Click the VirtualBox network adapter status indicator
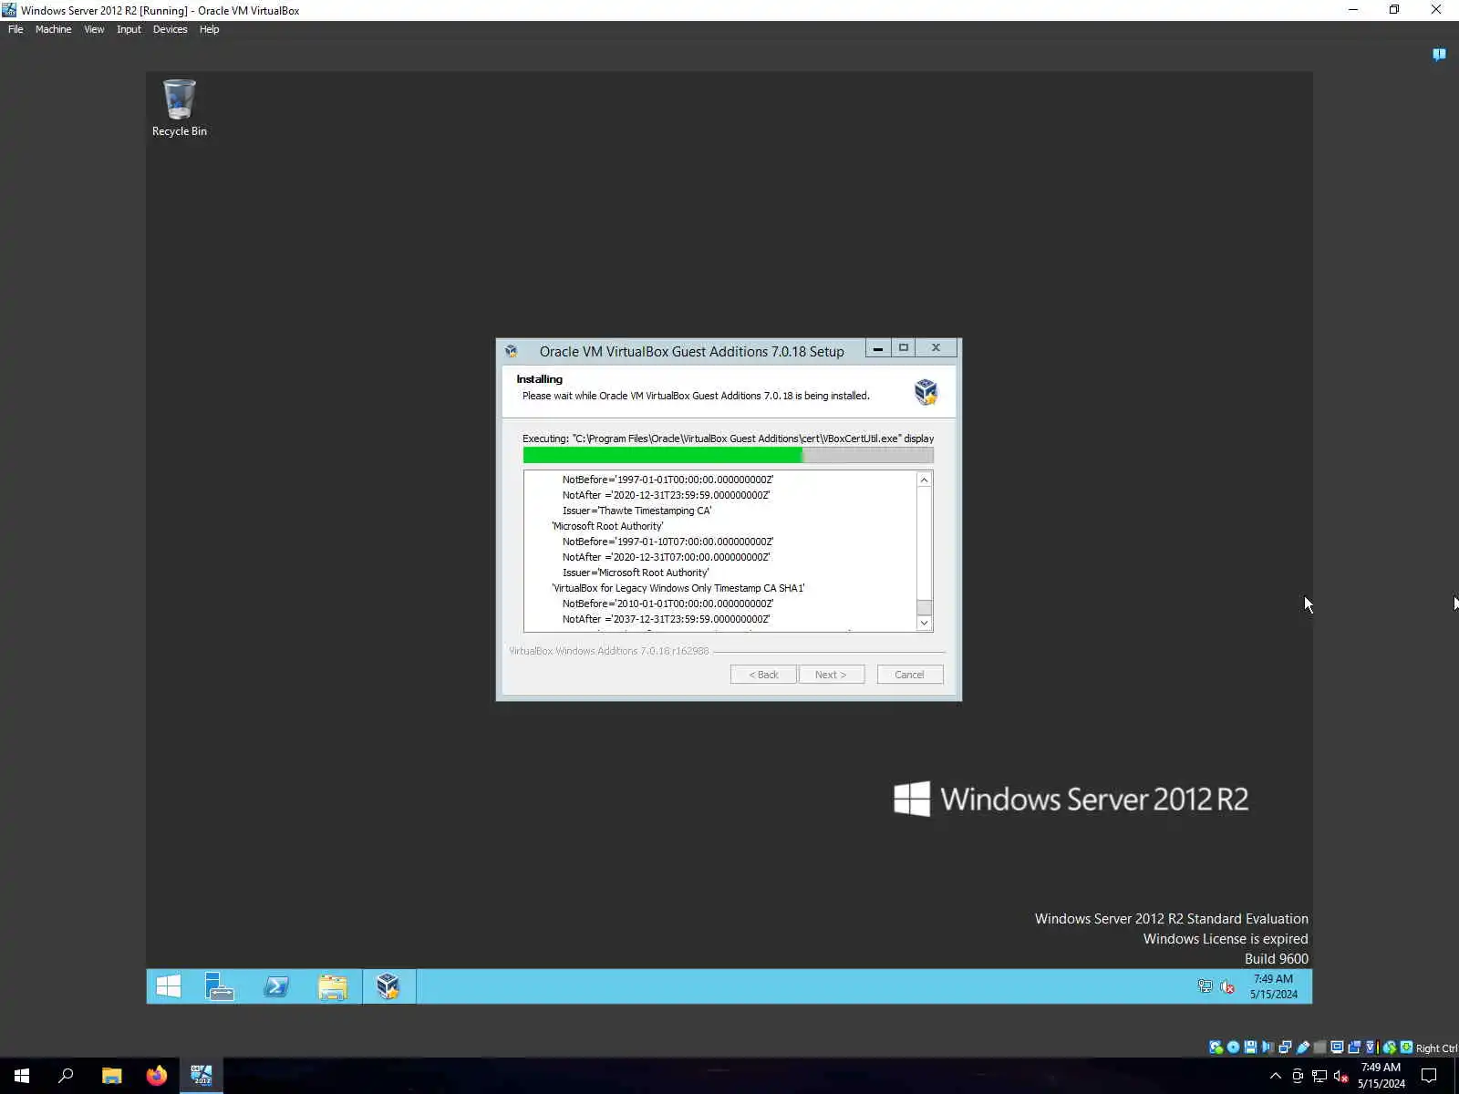Screen dimensions: 1459x1094 tap(1285, 1048)
